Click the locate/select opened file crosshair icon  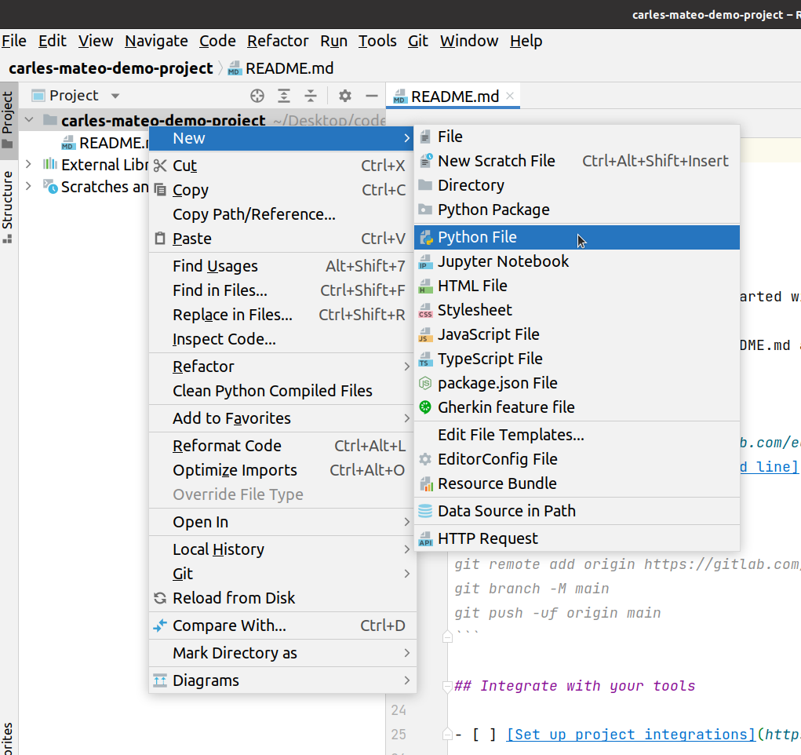point(257,96)
